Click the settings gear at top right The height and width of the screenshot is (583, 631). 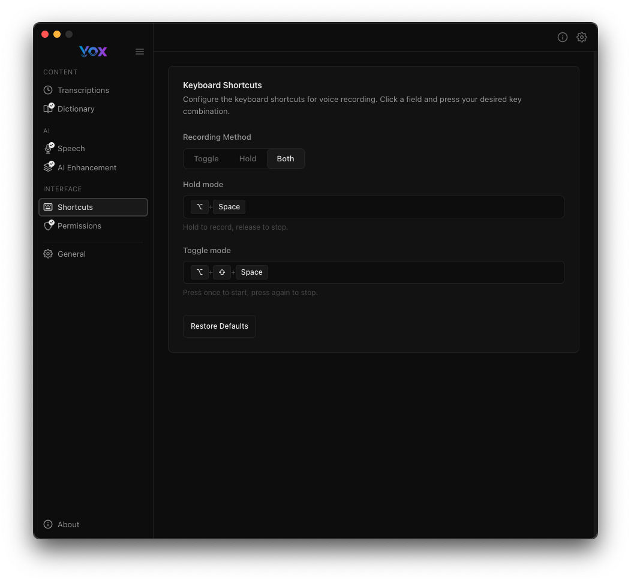582,37
